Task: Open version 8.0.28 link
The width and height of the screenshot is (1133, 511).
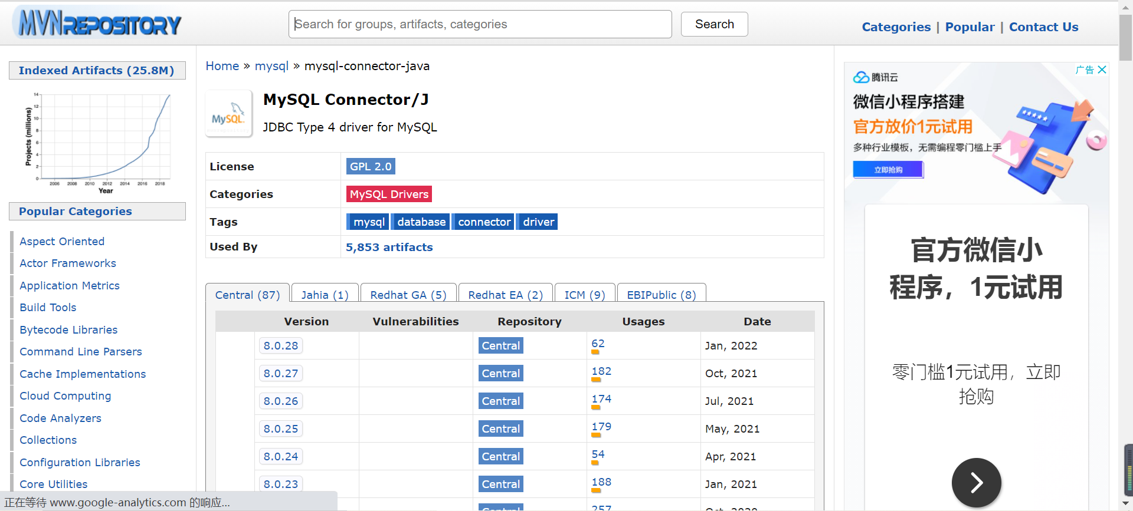Action: click(281, 346)
